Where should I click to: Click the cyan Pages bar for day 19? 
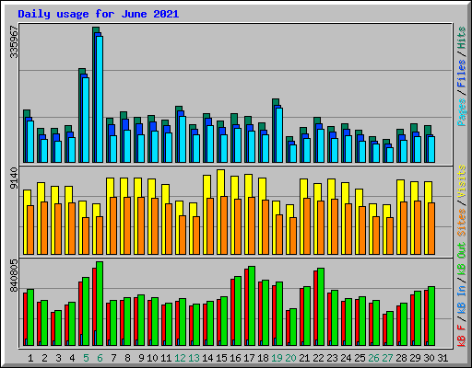tap(279, 135)
